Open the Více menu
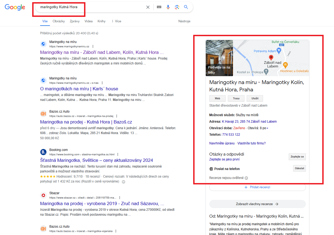Screen dimensions: 334x235 tap(116, 21)
